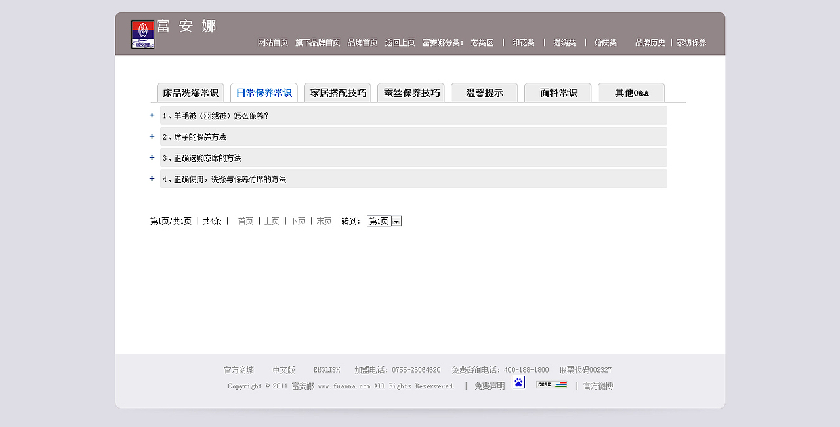Click the 富安娜 brand title text
Image resolution: width=840 pixels, height=427 pixels.
coord(186,26)
